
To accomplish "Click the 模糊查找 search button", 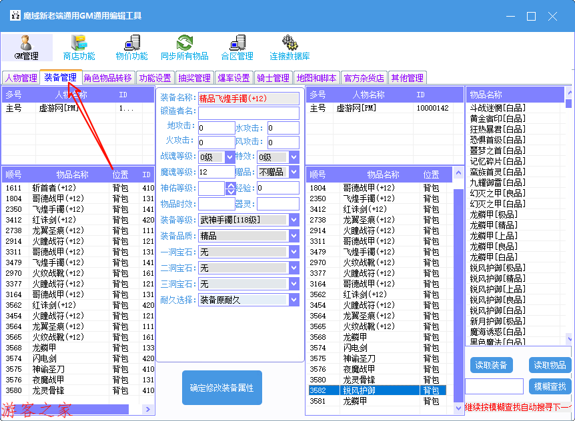I will click(x=550, y=386).
